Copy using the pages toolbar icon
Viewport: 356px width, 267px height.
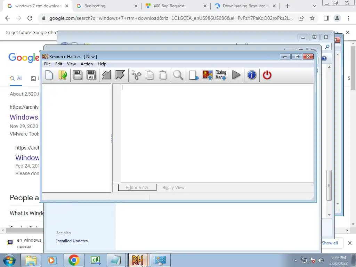pos(149,75)
